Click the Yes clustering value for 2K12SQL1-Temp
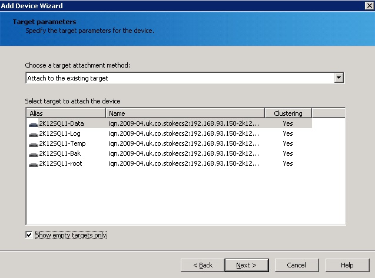Viewport: 375px width, 278px height. click(288, 143)
